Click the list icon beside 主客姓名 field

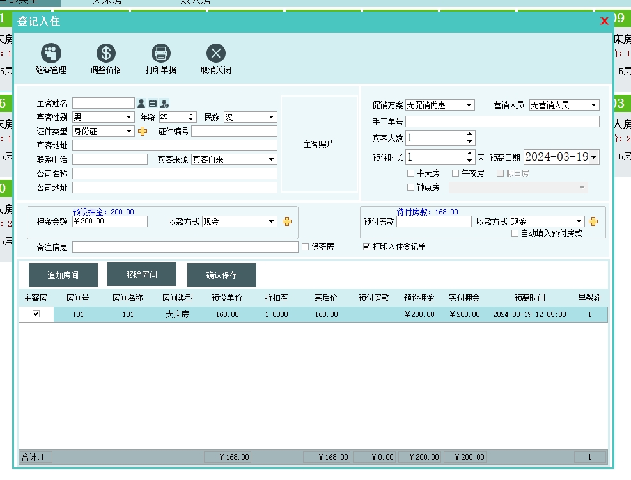click(x=153, y=103)
